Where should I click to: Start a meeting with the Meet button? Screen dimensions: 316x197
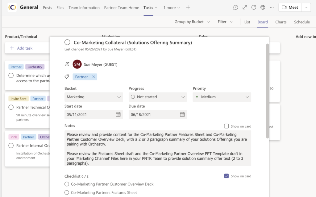coord(290,7)
